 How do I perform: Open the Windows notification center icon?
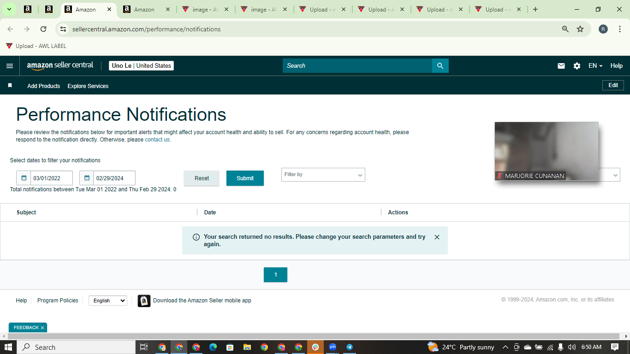click(x=615, y=347)
